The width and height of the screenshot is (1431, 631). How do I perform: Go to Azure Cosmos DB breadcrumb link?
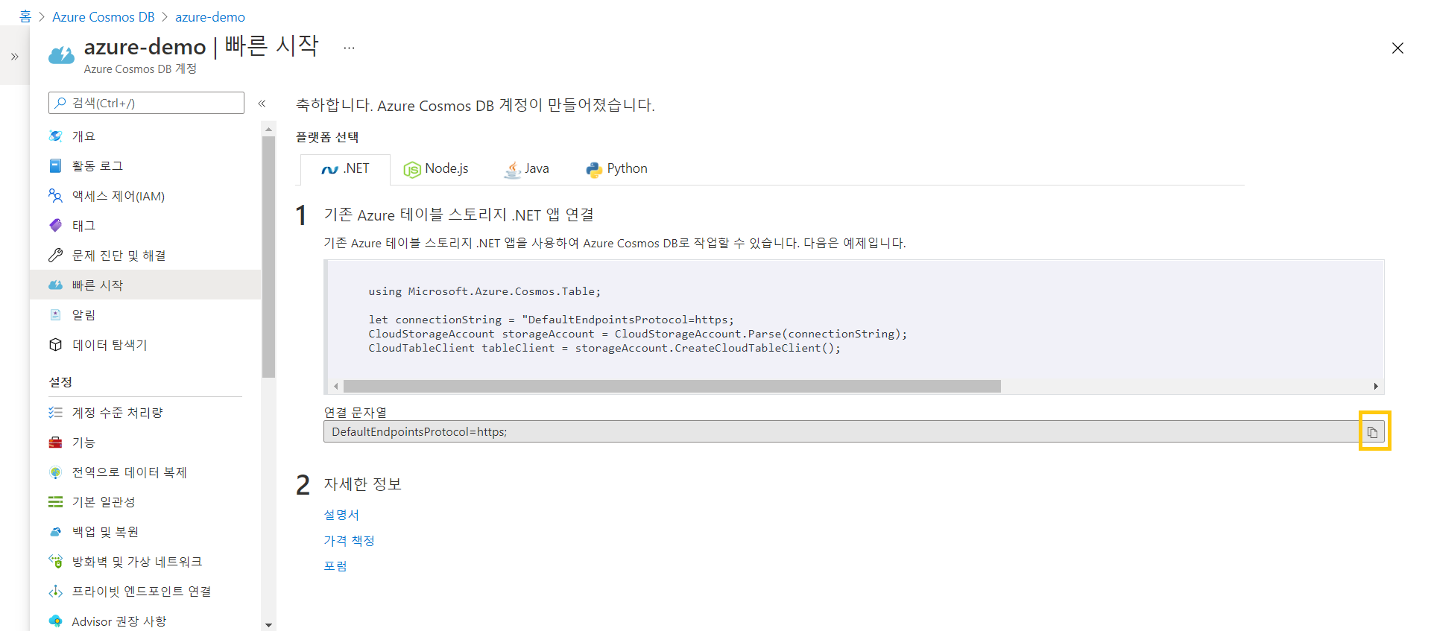tap(104, 16)
